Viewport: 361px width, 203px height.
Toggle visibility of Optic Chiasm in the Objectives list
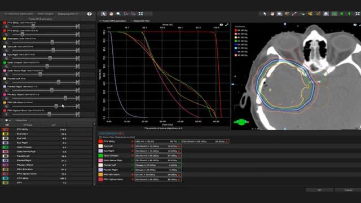(x=6, y=147)
